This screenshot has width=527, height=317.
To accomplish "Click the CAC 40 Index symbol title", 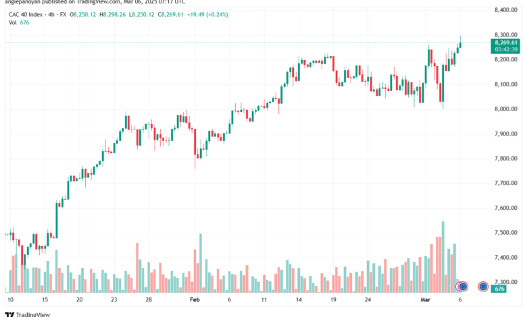I will [26, 14].
